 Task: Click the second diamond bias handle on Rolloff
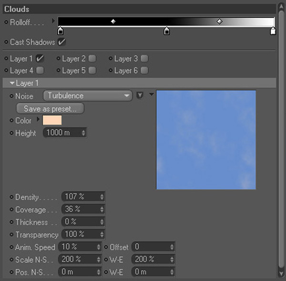click(x=219, y=21)
